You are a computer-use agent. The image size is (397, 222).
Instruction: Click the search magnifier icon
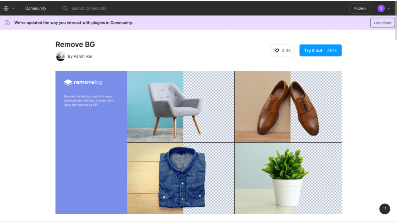click(x=65, y=9)
